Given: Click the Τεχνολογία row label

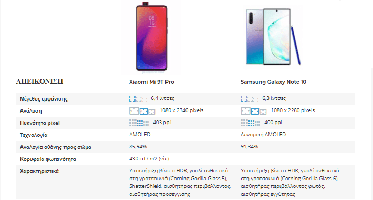Looking at the screenshot, I should 34,135.
